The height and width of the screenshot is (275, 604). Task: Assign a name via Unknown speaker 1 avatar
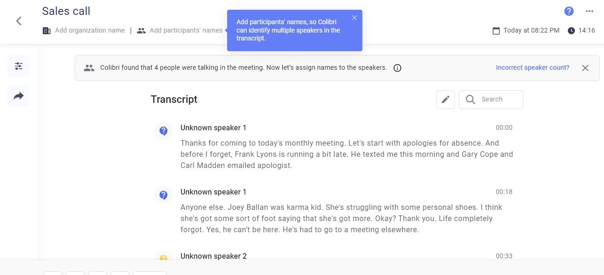click(x=163, y=131)
